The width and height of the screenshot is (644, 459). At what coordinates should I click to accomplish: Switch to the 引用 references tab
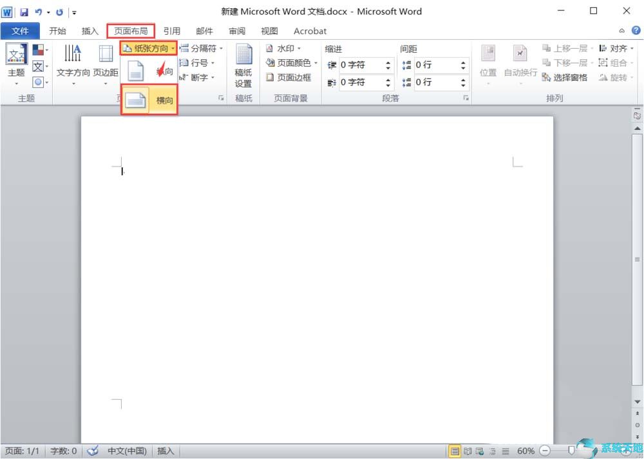(x=172, y=31)
